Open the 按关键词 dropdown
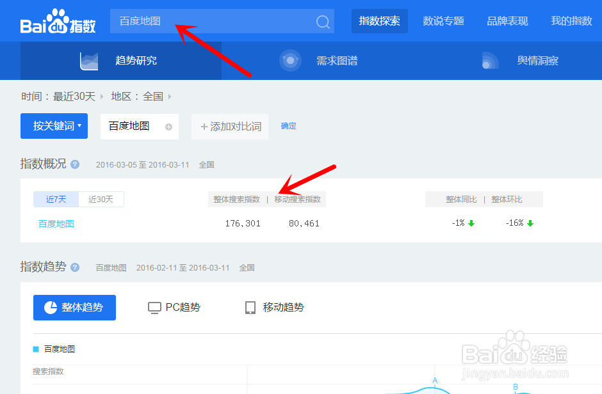 54,126
